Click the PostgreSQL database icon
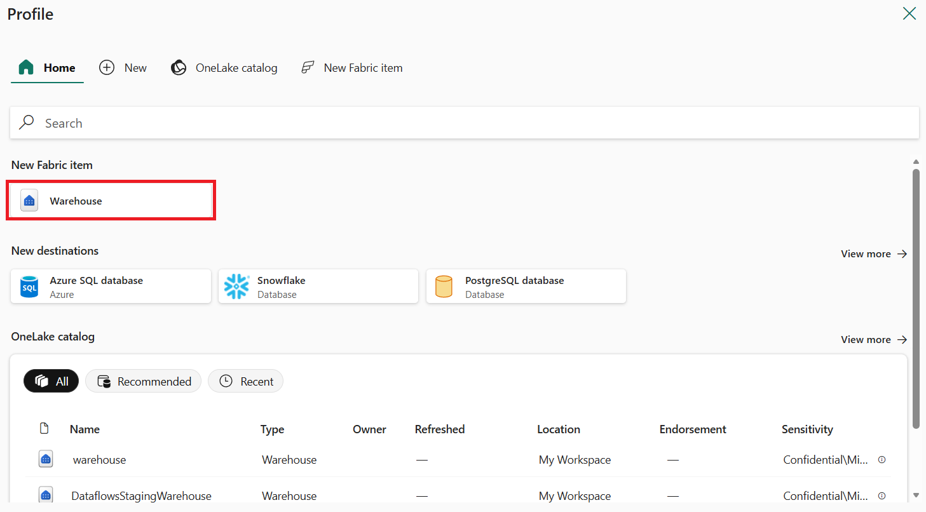The width and height of the screenshot is (926, 512). click(444, 286)
